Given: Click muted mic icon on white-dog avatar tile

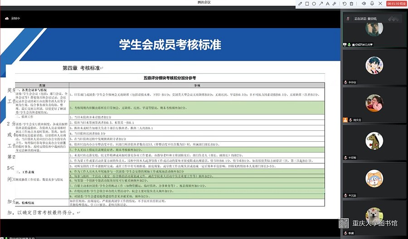Looking at the screenshot, I should pyautogui.click(x=345, y=233).
